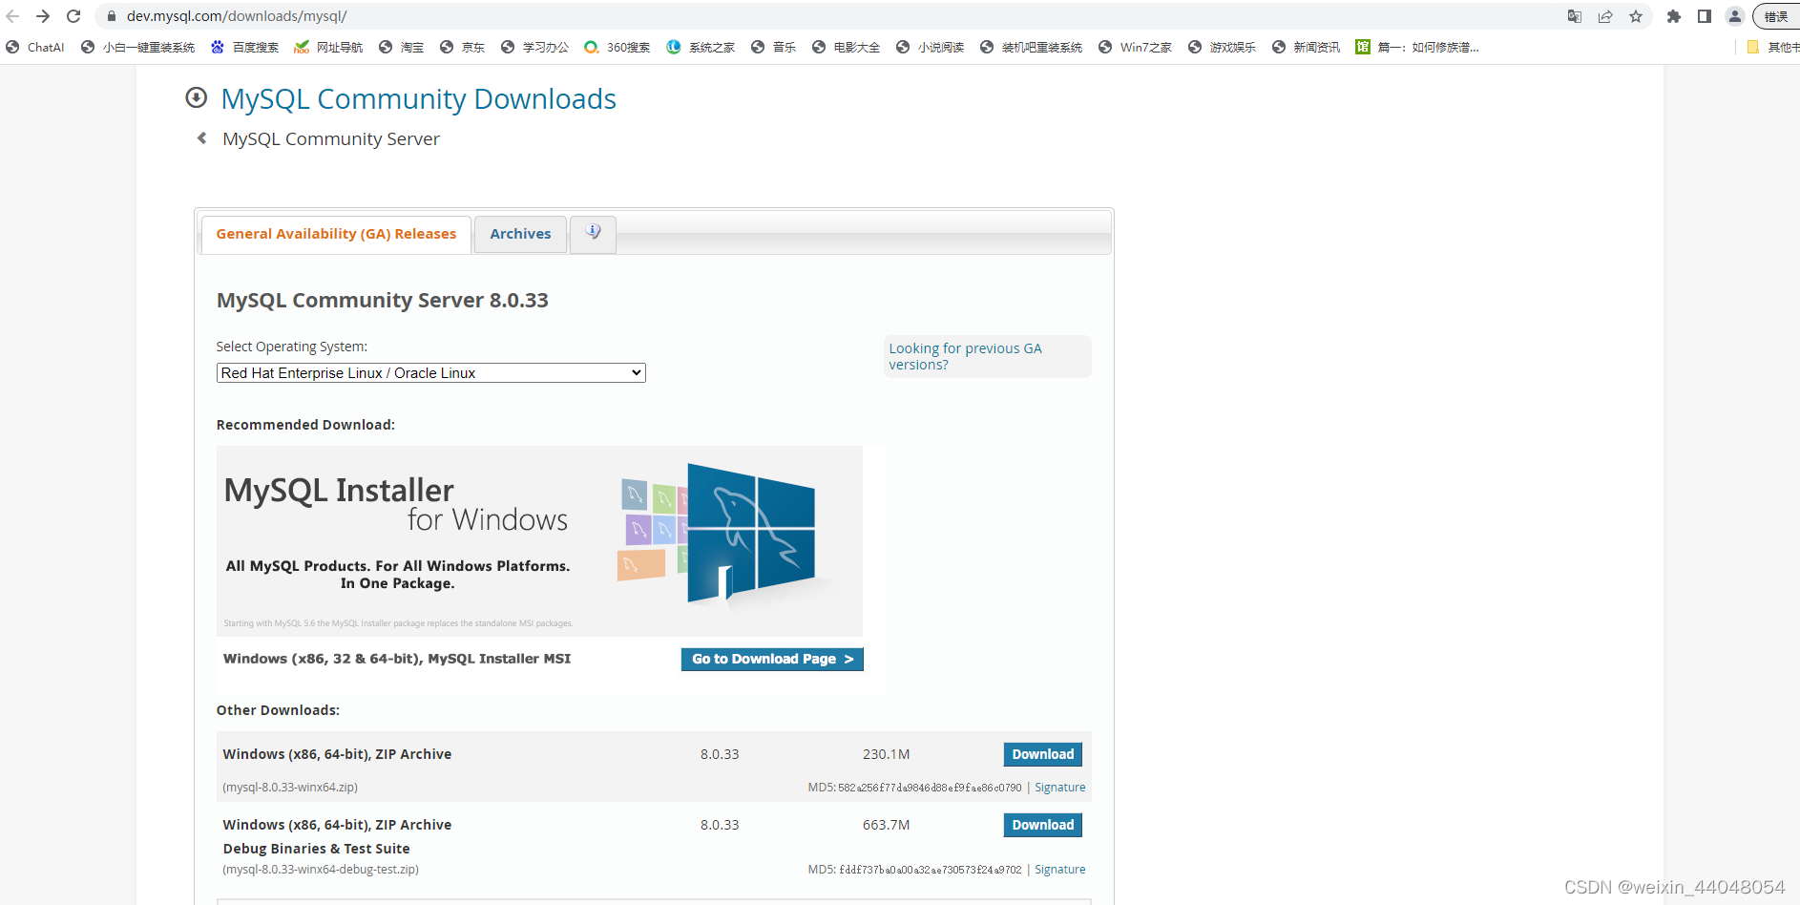Open the information icon tab
Screen dimensions: 1800x905
(593, 233)
